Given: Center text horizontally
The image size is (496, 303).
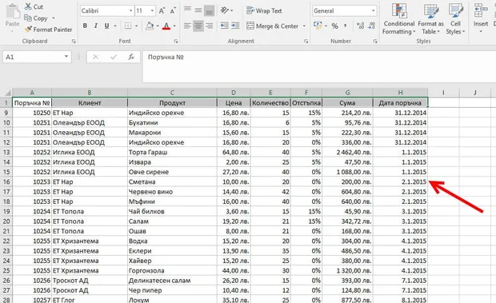Looking at the screenshot, I should (x=198, y=26).
